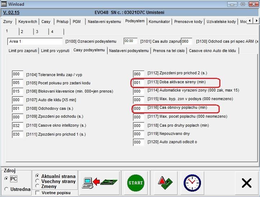Choose the Vsechny strany radio option

(37, 182)
